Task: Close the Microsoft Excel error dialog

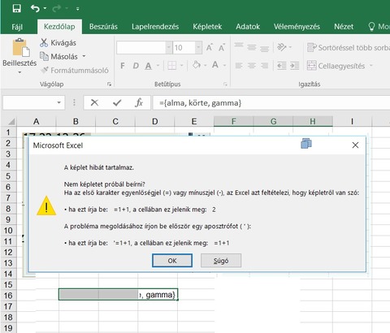Action: click(x=355, y=145)
